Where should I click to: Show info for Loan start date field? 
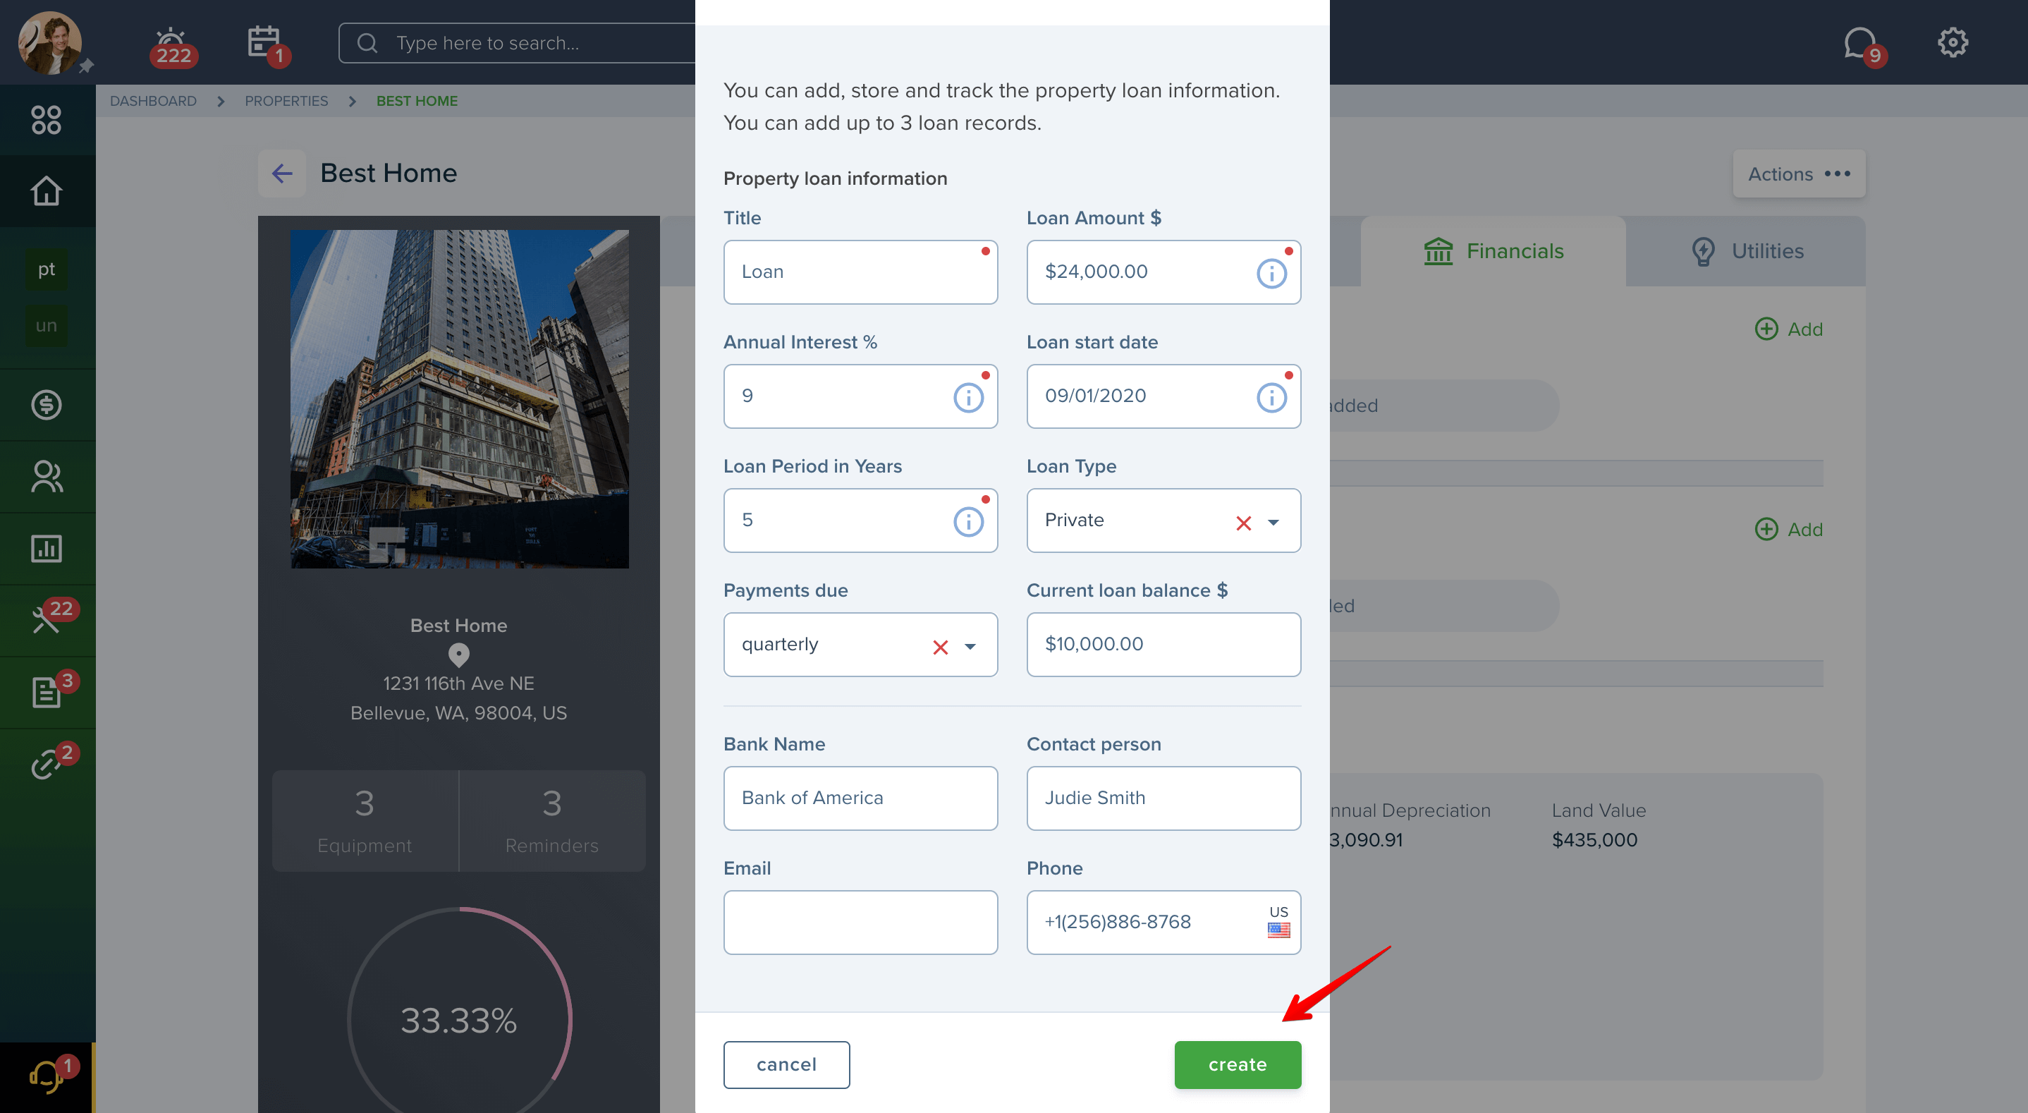[x=1271, y=398]
